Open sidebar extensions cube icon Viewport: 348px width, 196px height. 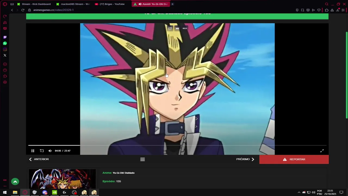click(5, 76)
